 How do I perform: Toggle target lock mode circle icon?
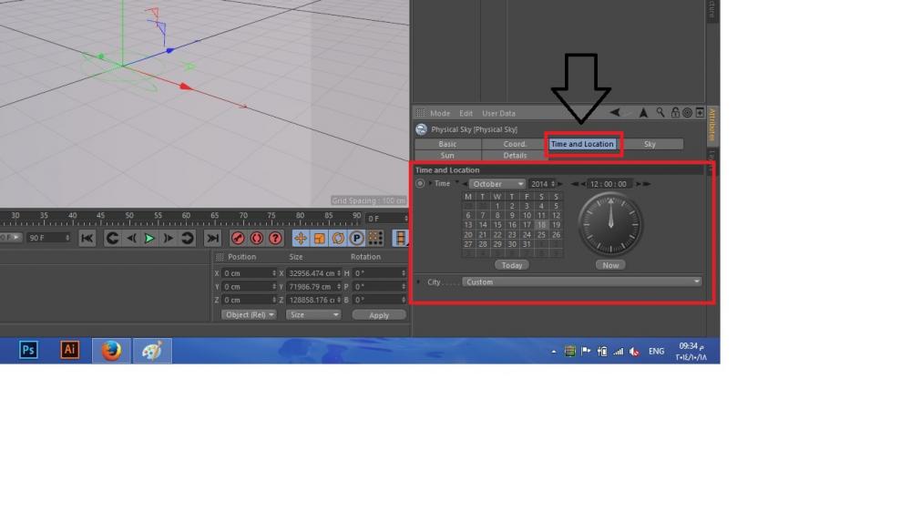[687, 113]
